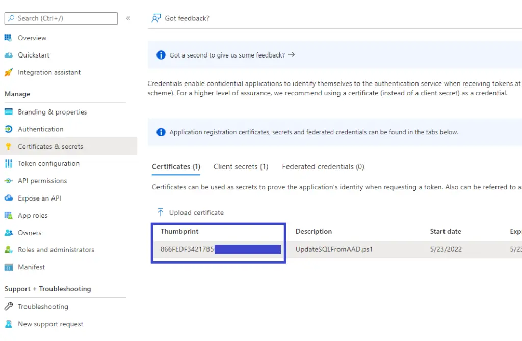
Task: Click the feedback banner info icon
Action: 161,55
